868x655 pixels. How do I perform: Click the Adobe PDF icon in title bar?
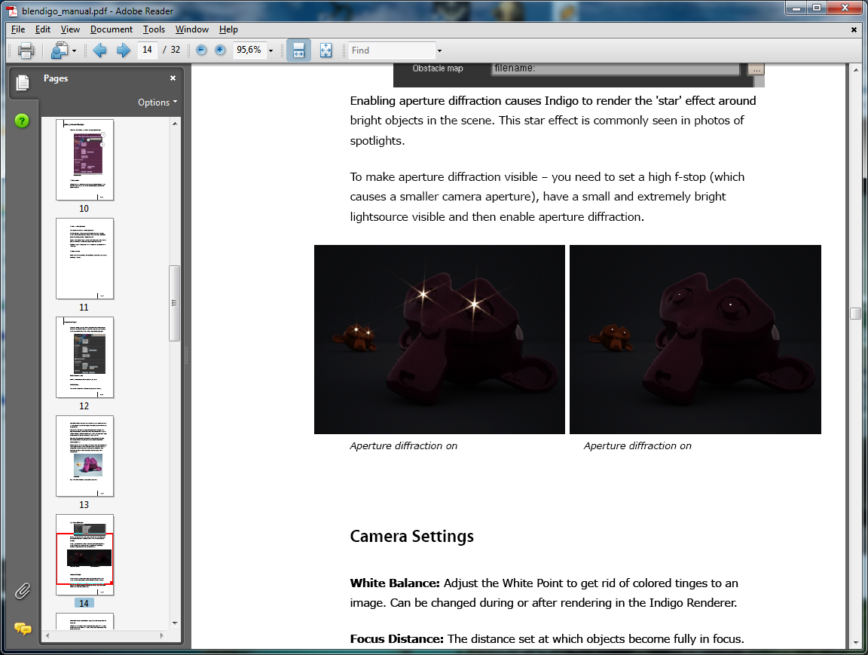(11, 11)
